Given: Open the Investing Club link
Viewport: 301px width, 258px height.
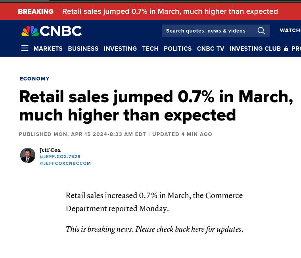Looking at the screenshot, I should [255, 48].
